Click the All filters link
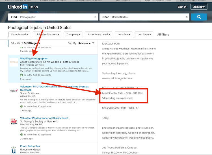This screenshot has height=155, width=212. [163, 35]
